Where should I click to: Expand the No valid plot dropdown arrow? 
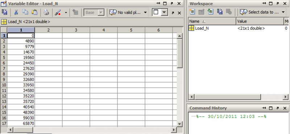(145, 12)
